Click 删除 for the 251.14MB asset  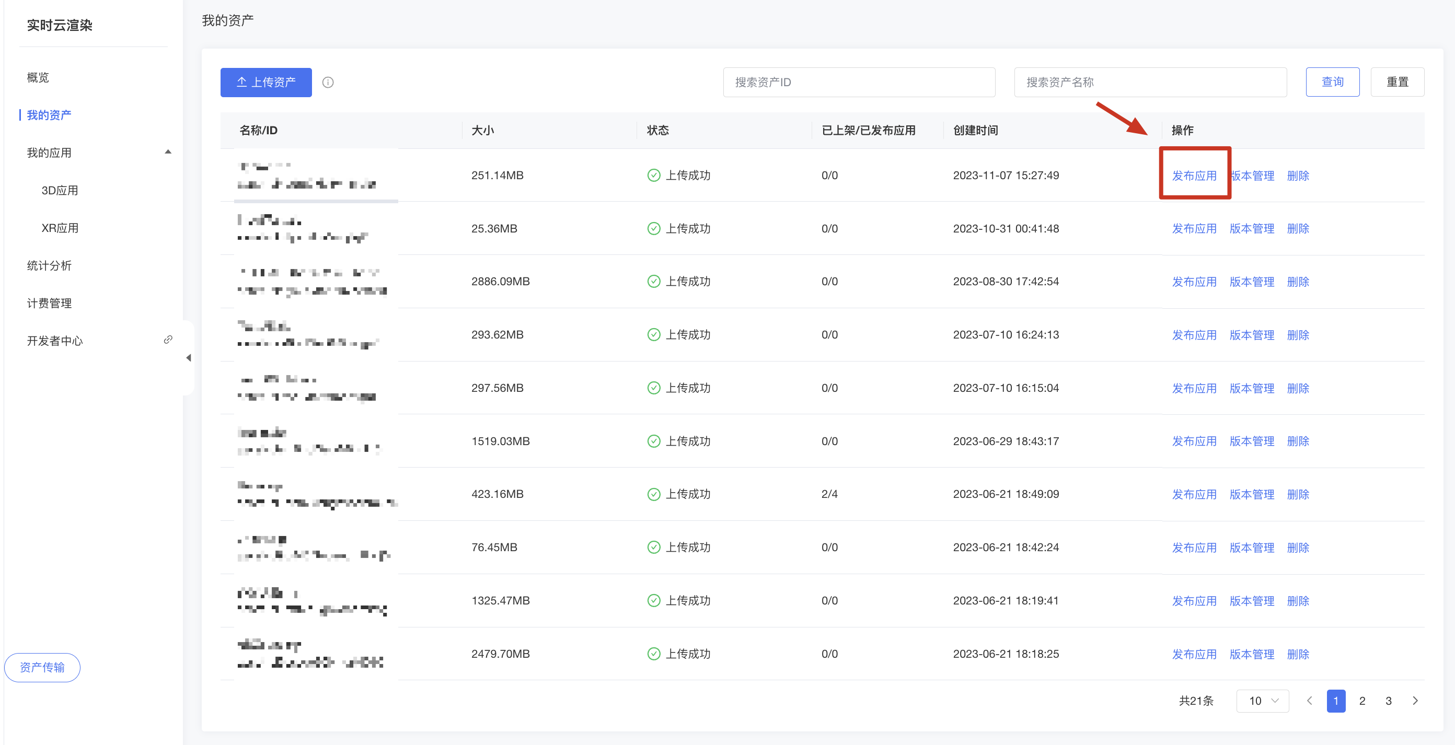pos(1298,176)
